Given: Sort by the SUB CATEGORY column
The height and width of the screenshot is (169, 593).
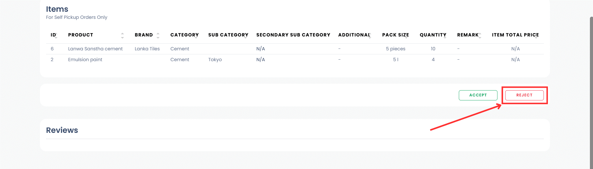Looking at the screenshot, I should click(x=228, y=35).
